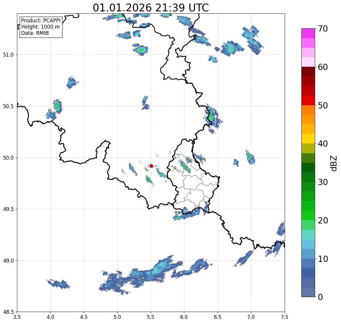The image size is (341, 323).
Task: Click the orange colorbar swatch below 50
Action: coord(308,110)
